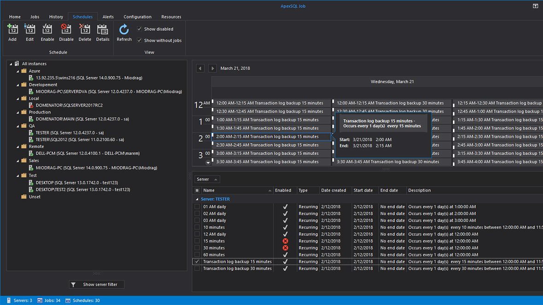
Task: Sort by the Server grouping button
Action: tap(207, 179)
